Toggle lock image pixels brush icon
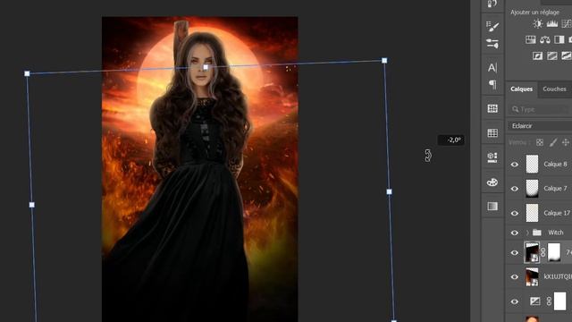 (x=553, y=142)
